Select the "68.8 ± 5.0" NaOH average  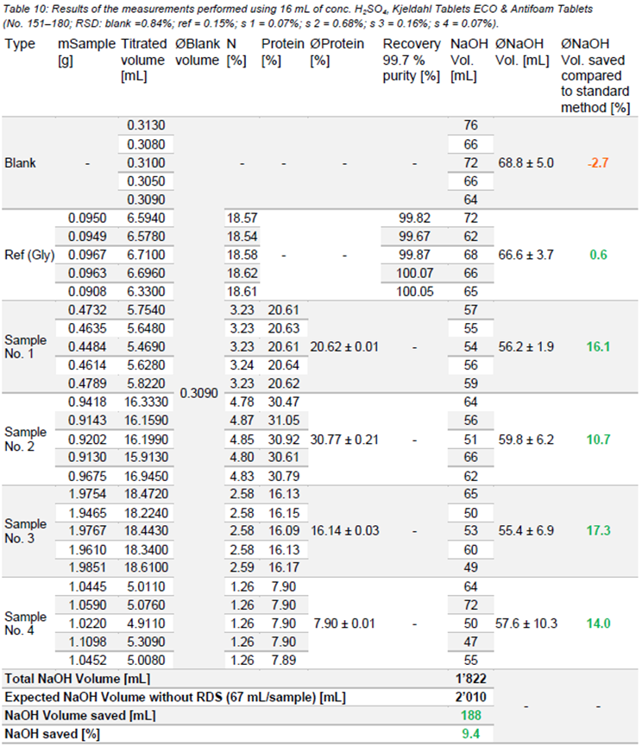click(x=526, y=162)
